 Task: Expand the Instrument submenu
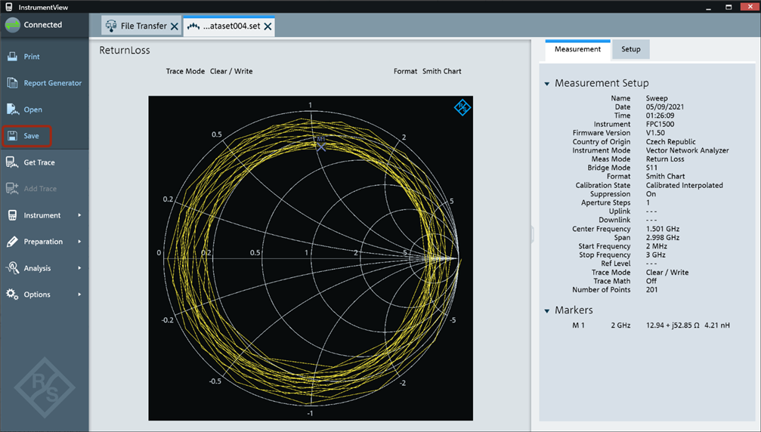pos(79,215)
